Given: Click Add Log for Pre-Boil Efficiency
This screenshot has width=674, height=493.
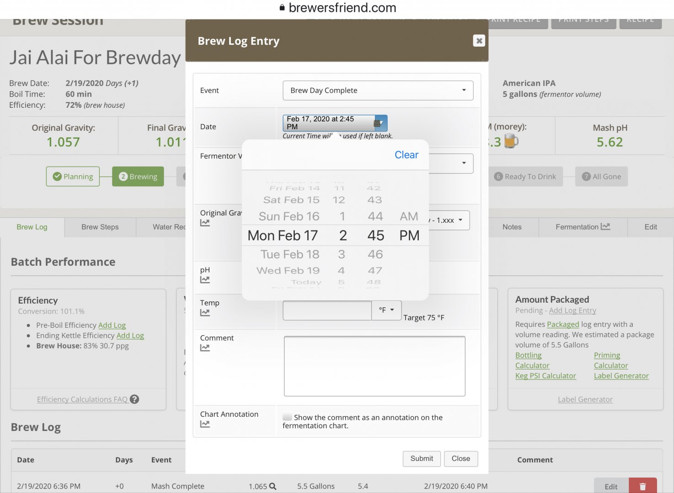Looking at the screenshot, I should [112, 325].
